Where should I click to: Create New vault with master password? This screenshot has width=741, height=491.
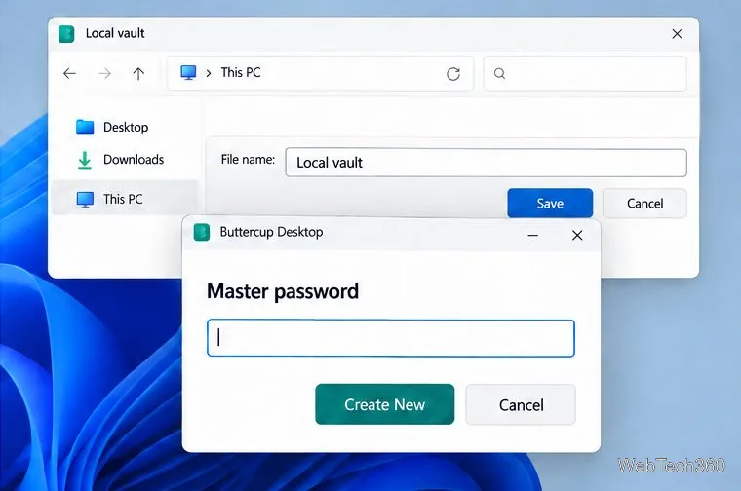pos(385,404)
